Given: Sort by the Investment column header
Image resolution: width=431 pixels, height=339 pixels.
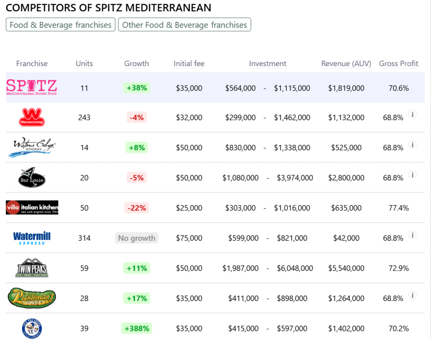Looking at the screenshot, I should 267,64.
